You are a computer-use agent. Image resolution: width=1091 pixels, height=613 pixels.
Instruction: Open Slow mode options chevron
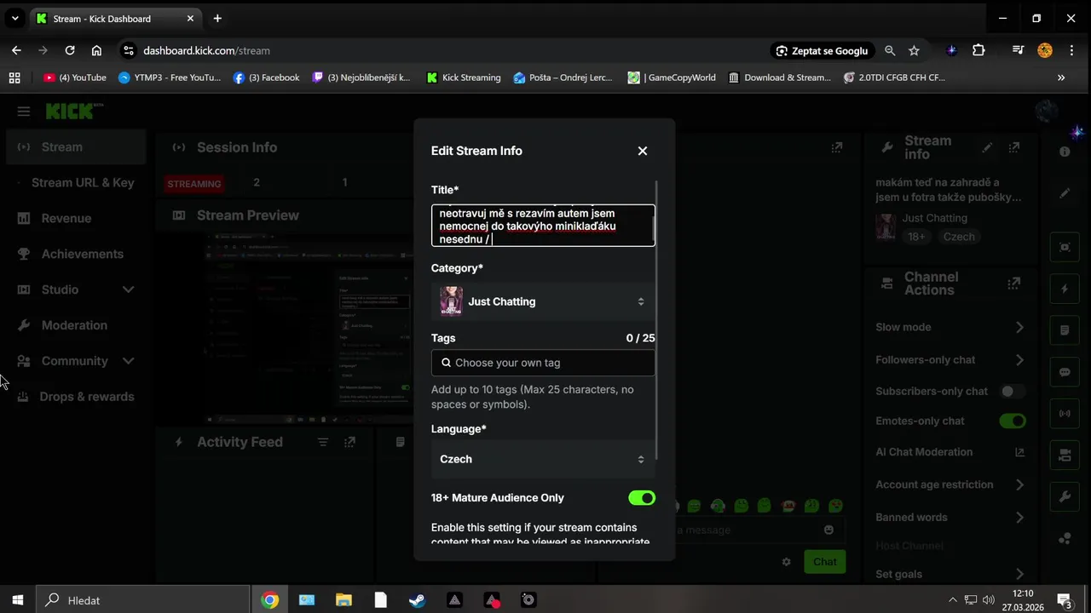pyautogui.click(x=1019, y=327)
